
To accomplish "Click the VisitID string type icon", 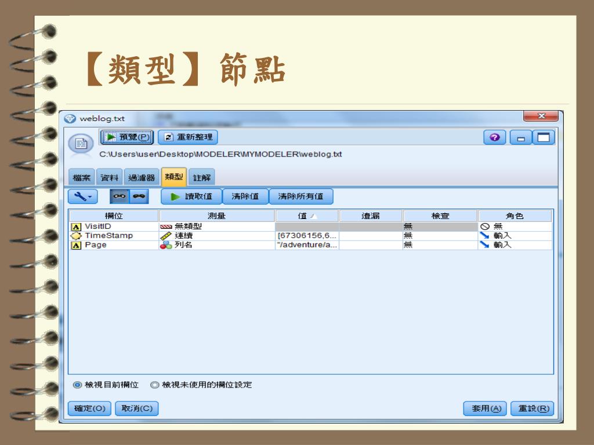I will coord(76,227).
